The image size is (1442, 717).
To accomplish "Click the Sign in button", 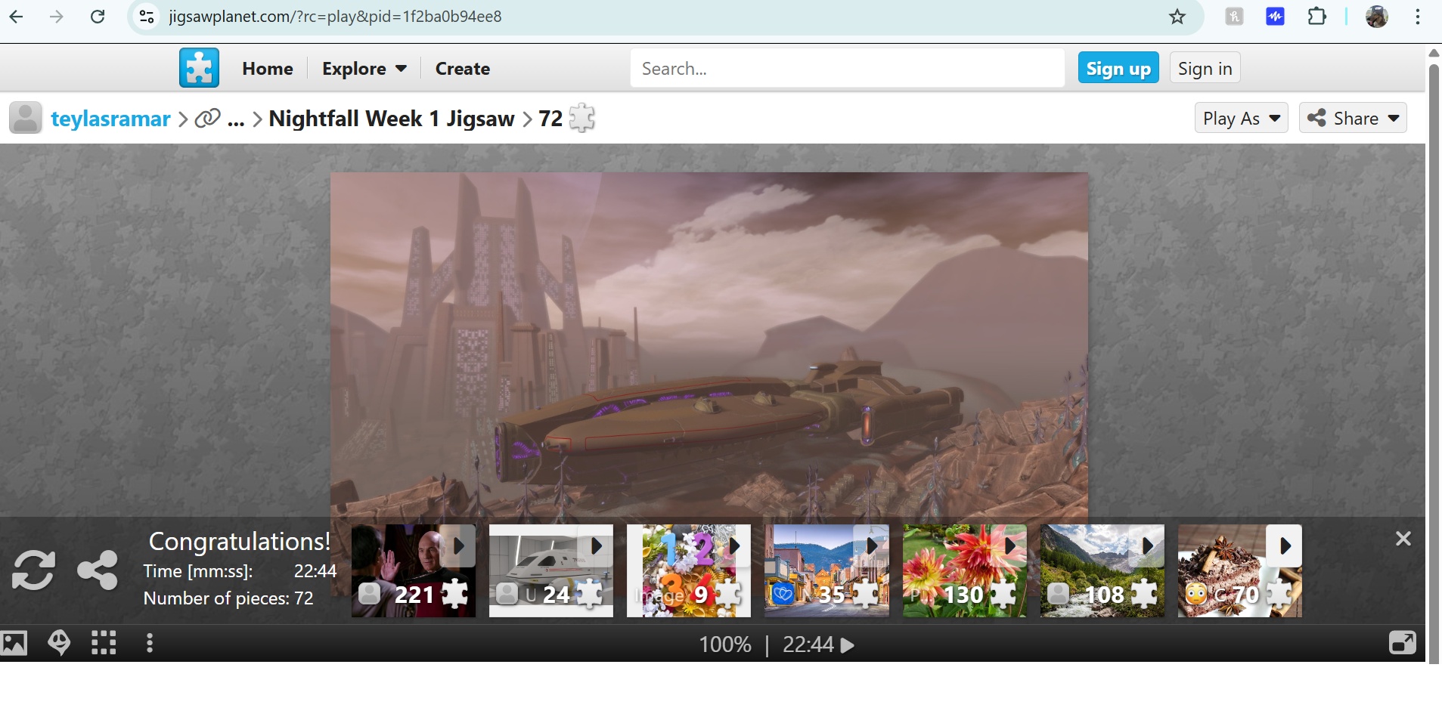I will click(1205, 68).
